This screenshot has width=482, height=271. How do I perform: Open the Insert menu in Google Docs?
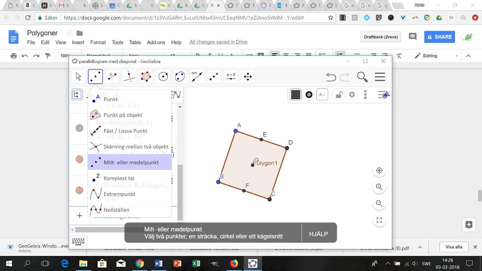click(x=78, y=42)
